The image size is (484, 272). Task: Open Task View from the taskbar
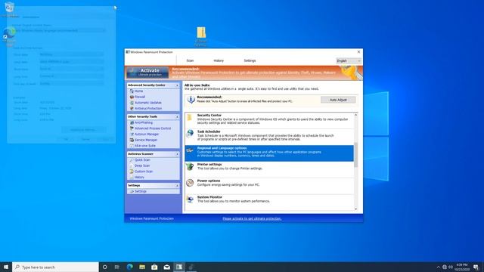click(x=116, y=267)
